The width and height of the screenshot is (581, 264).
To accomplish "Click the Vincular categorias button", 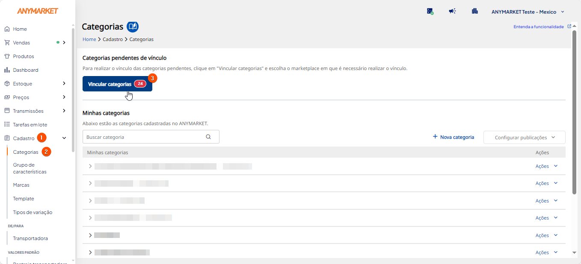I will [117, 84].
